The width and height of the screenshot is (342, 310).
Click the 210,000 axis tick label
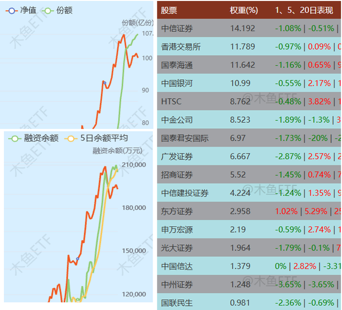(134, 165)
